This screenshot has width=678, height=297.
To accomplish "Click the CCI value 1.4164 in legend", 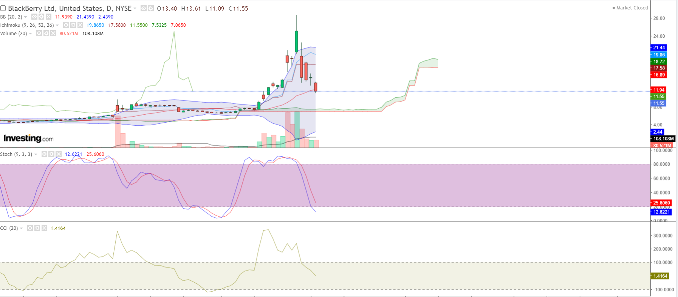I will (58, 228).
